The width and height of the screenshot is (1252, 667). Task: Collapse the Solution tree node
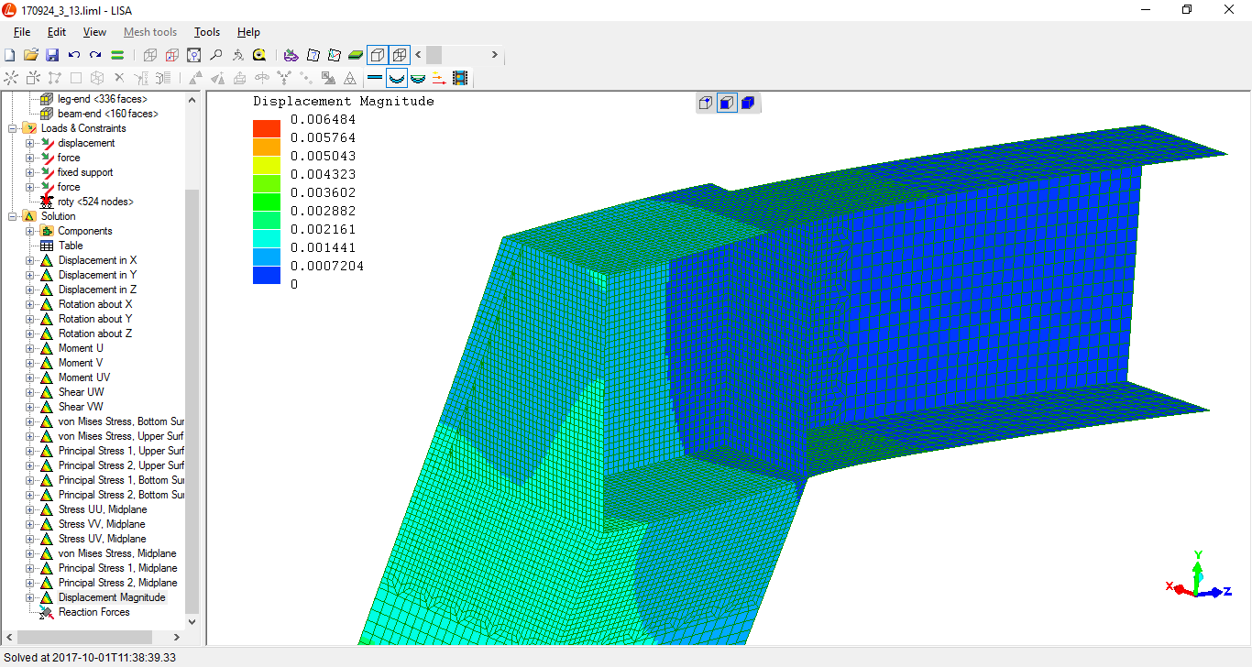pyautogui.click(x=14, y=216)
